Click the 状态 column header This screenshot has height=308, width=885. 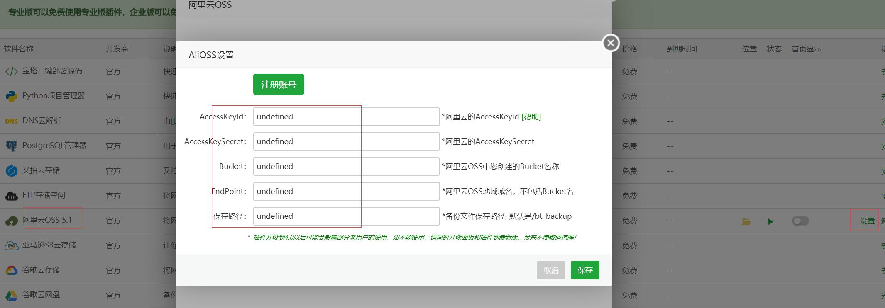tap(774, 49)
